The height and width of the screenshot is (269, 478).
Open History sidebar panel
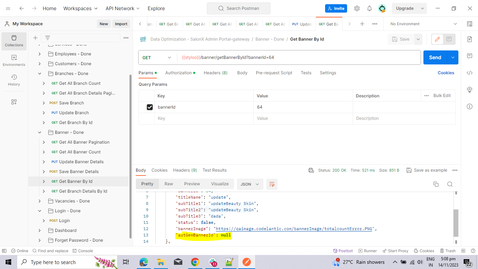click(x=14, y=80)
